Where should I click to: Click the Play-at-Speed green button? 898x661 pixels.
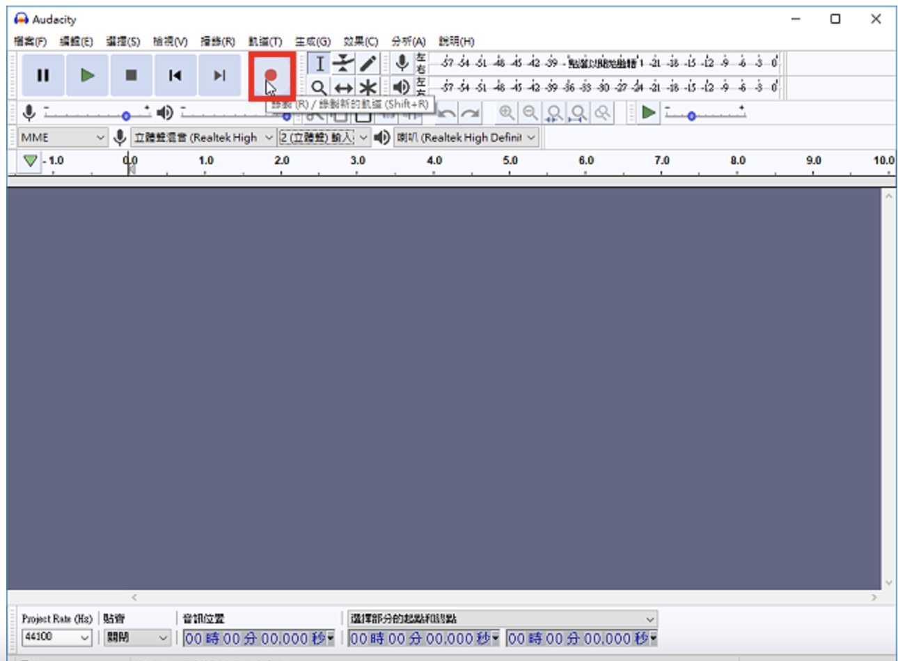[648, 112]
